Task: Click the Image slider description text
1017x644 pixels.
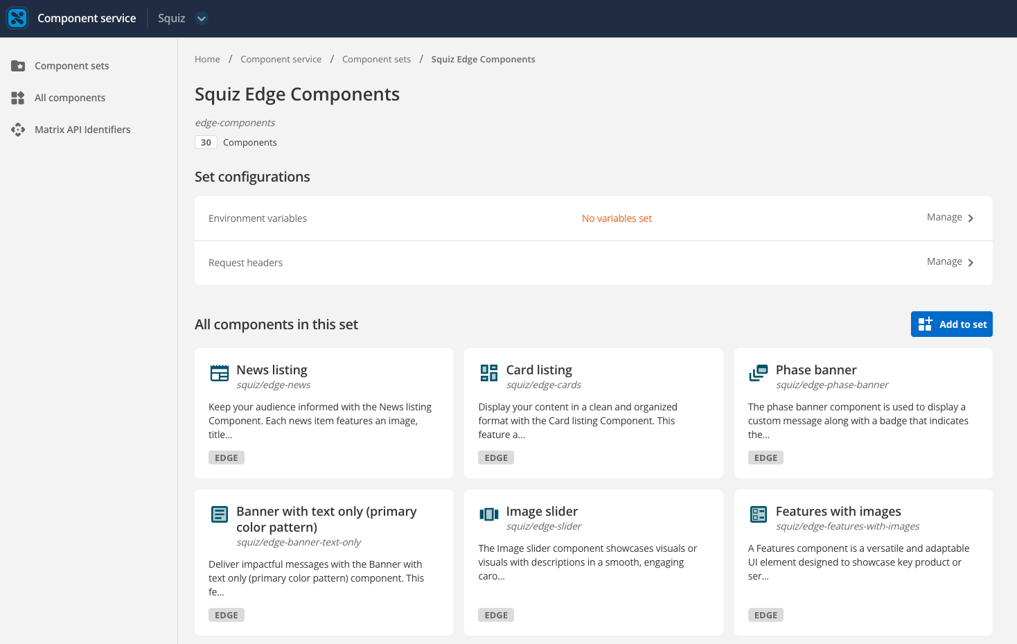Action: tap(587, 562)
